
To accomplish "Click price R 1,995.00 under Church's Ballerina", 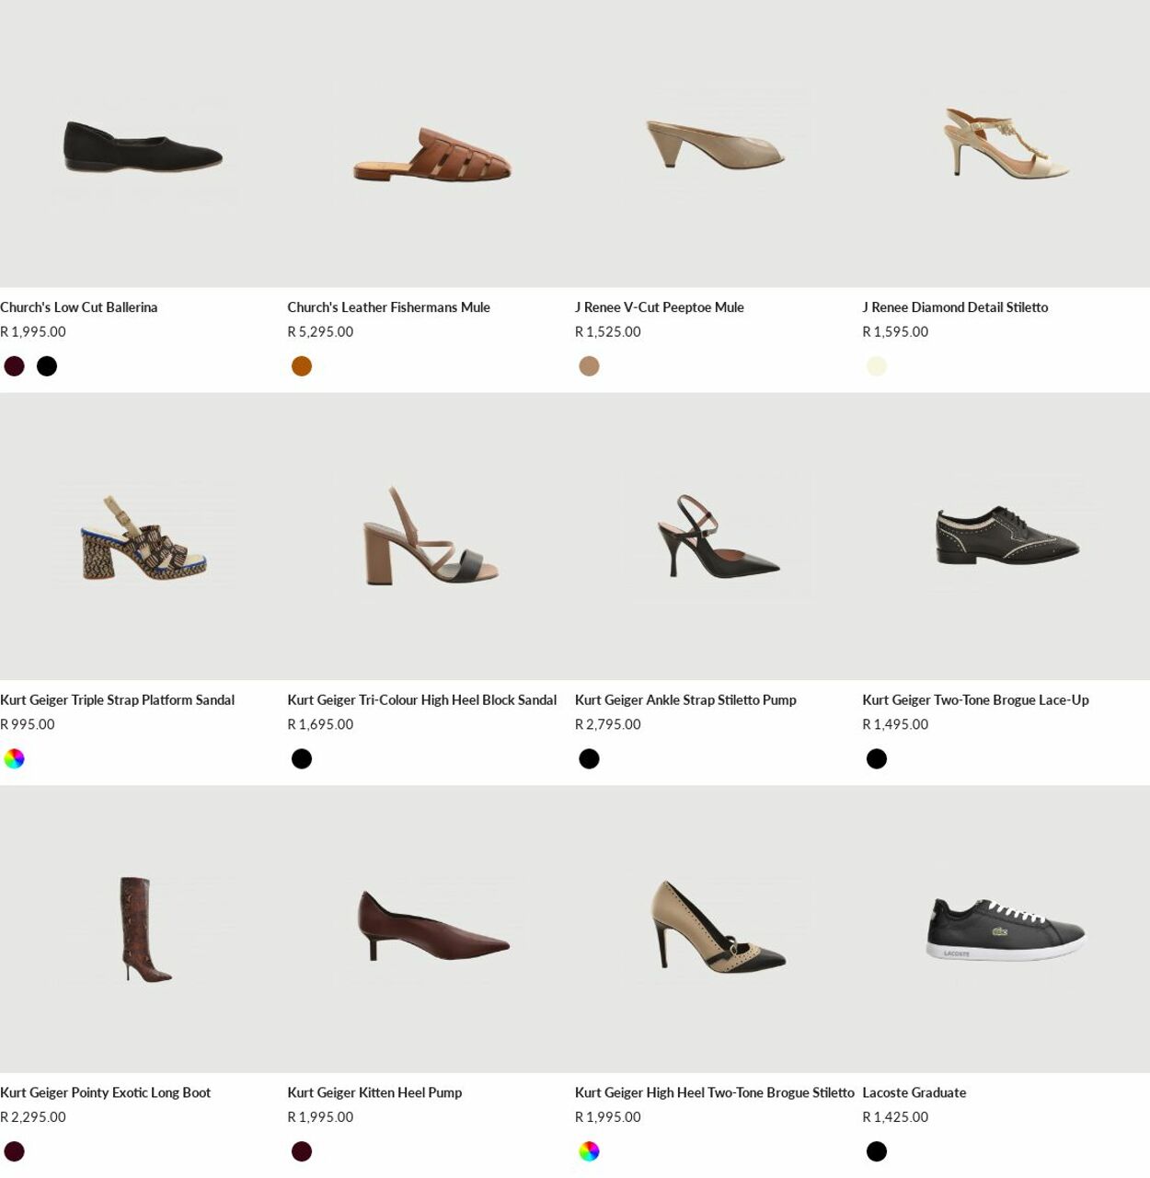I will pos(33,332).
